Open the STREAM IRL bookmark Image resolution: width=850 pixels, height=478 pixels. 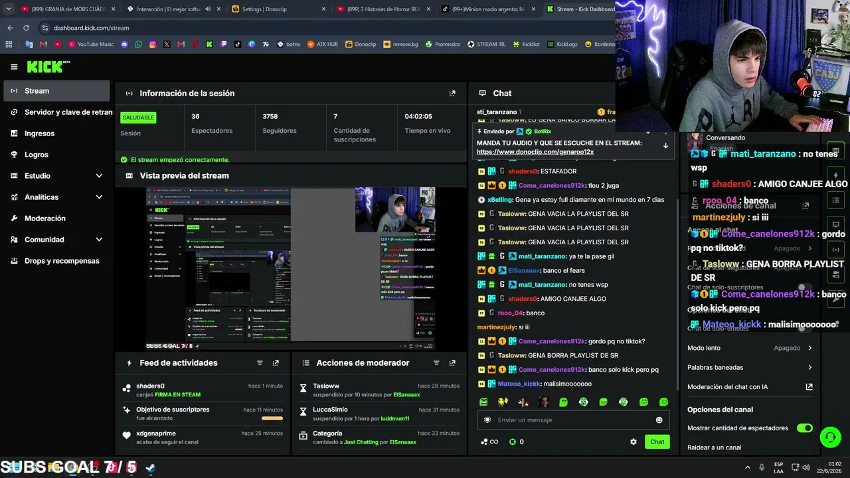(x=486, y=44)
